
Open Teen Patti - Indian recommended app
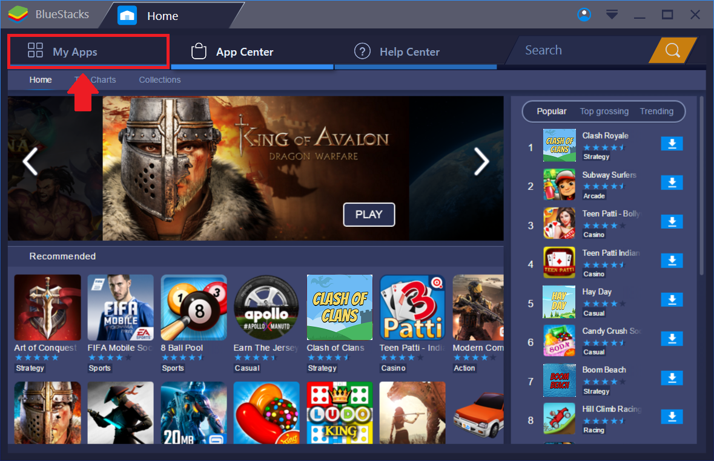tap(412, 307)
